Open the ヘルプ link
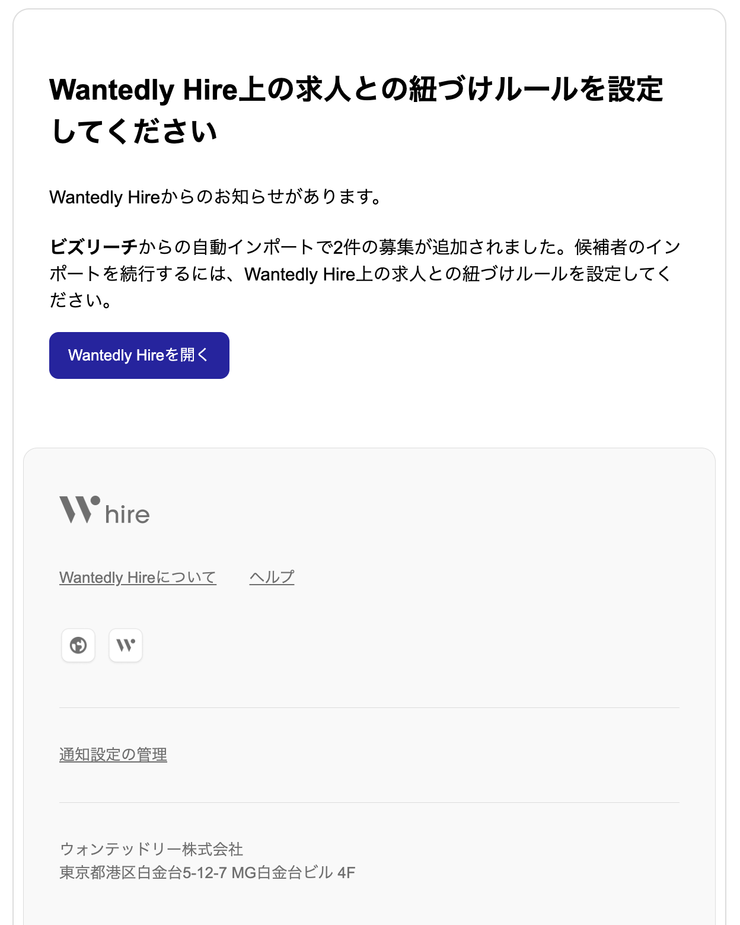The image size is (740, 925). 272,578
